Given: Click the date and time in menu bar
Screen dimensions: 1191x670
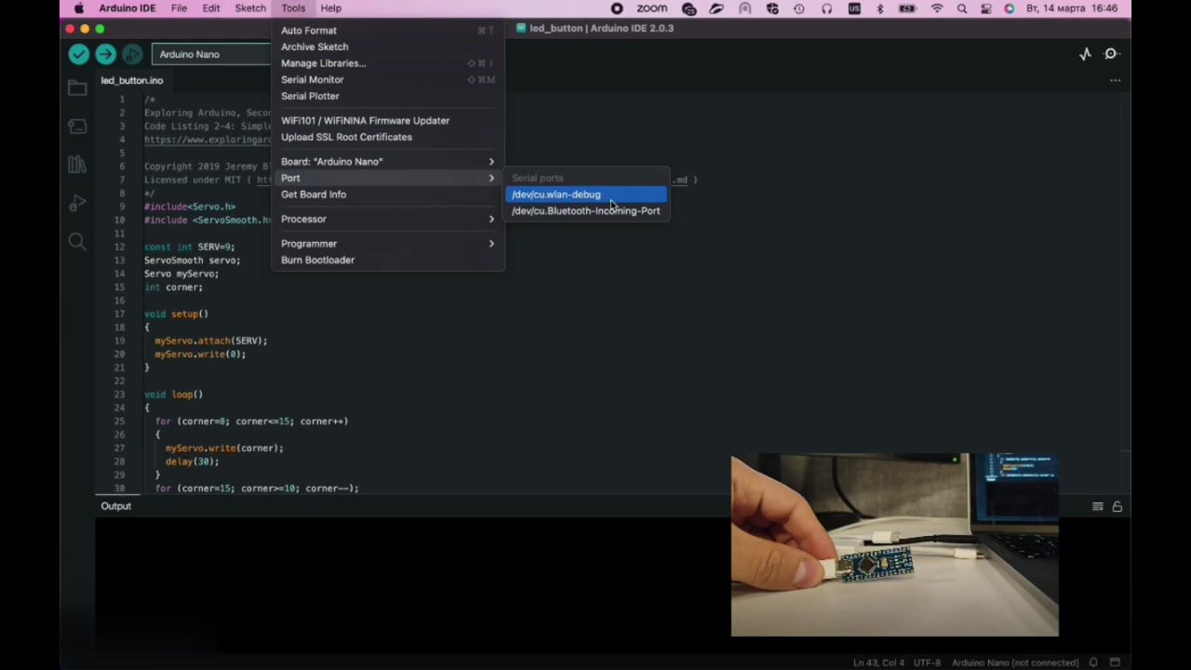Looking at the screenshot, I should pyautogui.click(x=1072, y=8).
